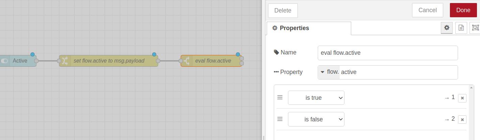Select the Active inject node
The height and width of the screenshot is (140, 480).
(18, 61)
